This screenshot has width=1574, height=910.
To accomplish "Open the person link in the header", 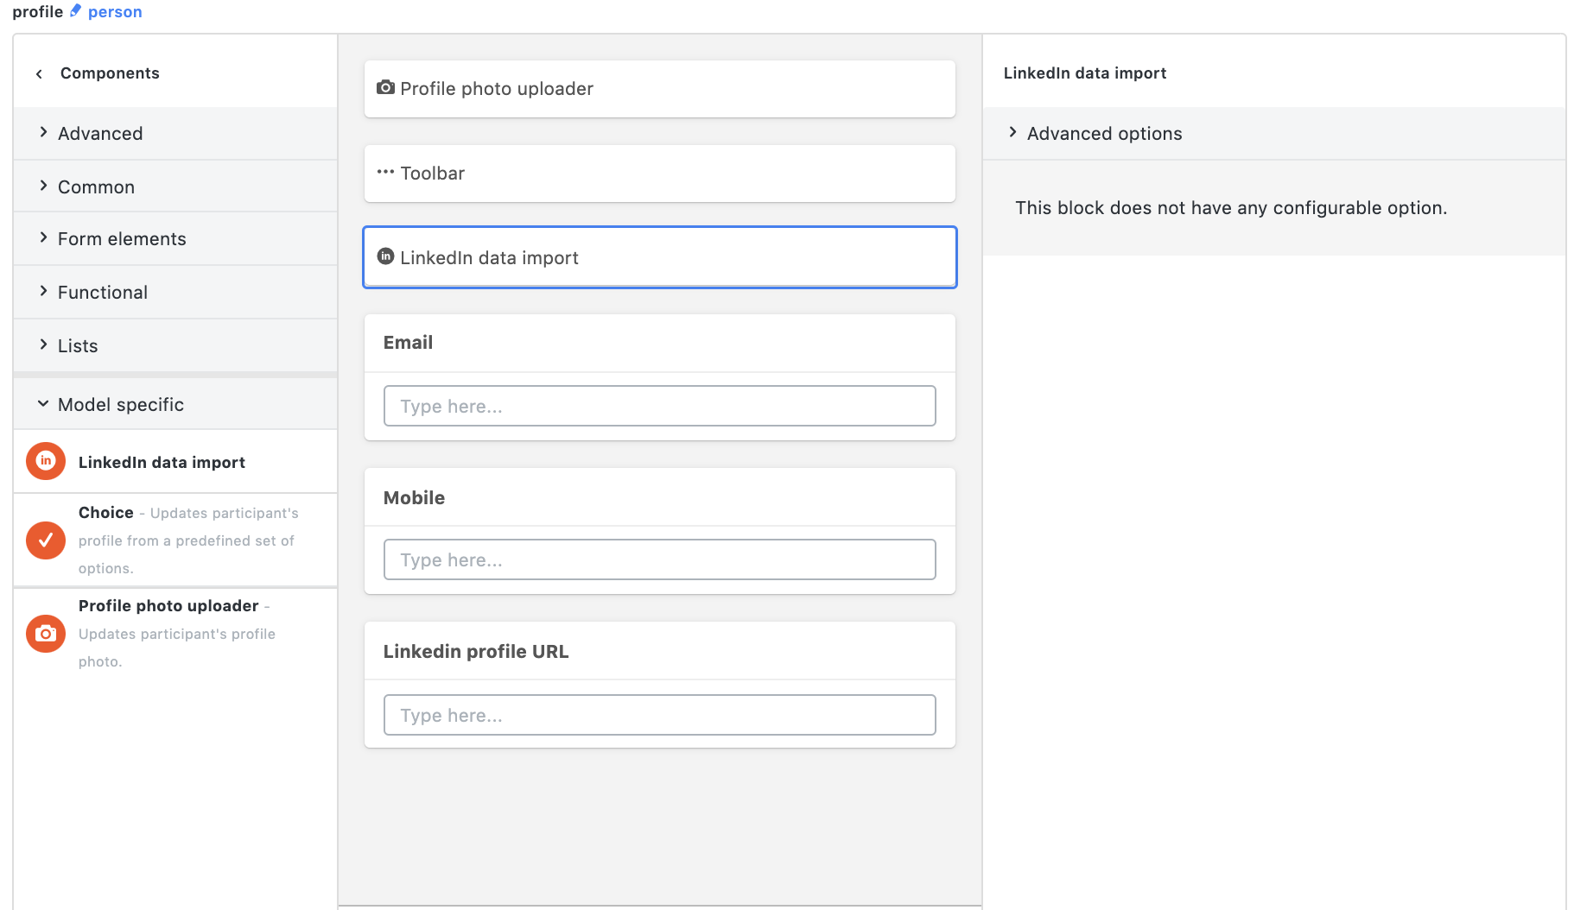I will click(117, 11).
